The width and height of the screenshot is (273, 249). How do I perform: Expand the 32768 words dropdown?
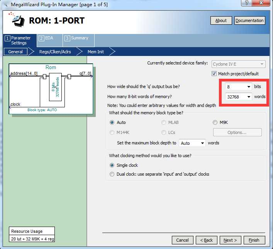click(x=238, y=97)
